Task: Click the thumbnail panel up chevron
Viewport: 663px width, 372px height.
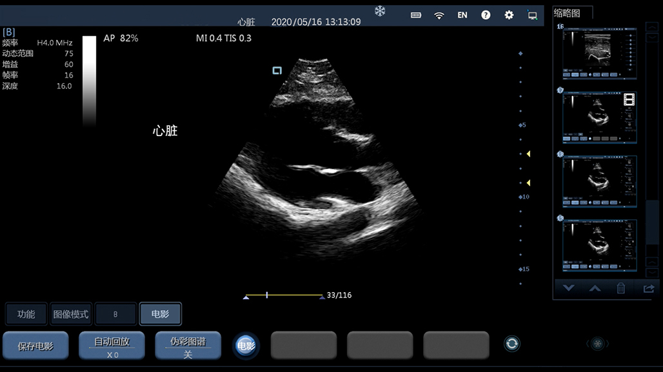Action: 595,288
